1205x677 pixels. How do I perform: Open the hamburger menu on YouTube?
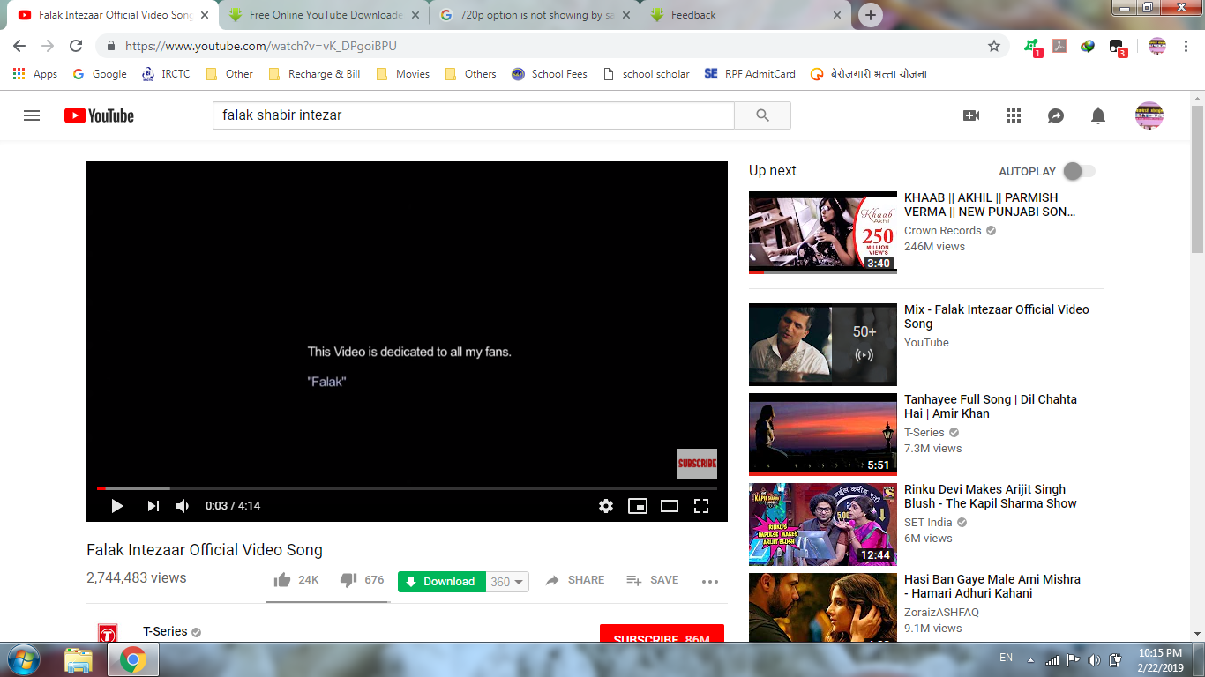point(32,115)
